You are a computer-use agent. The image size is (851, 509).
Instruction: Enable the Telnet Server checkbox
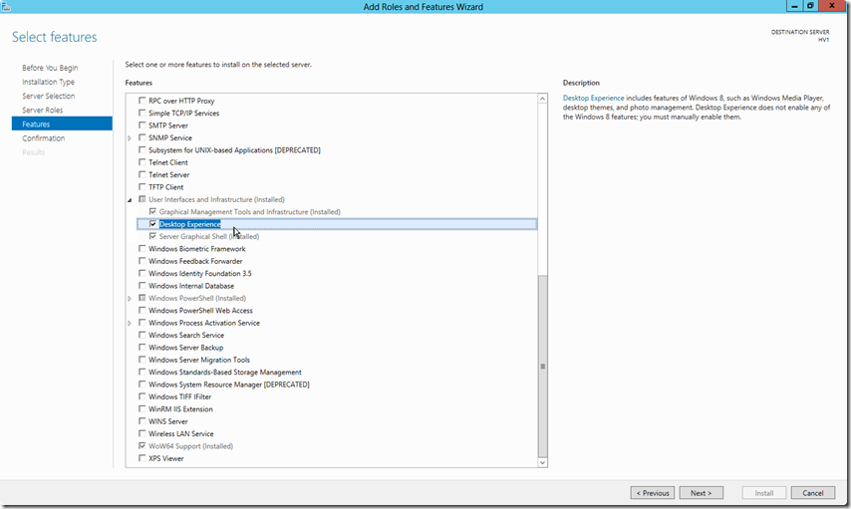pyautogui.click(x=142, y=174)
